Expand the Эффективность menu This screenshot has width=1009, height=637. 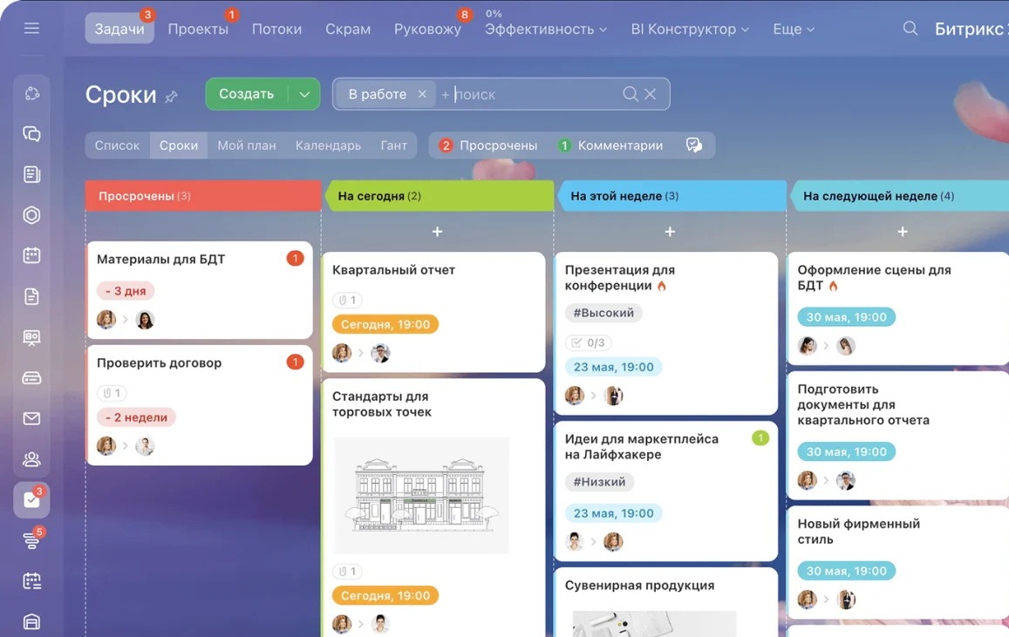(545, 29)
